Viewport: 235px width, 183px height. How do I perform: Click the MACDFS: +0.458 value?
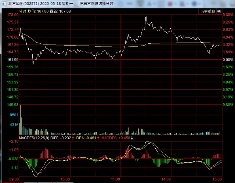[x=116, y=138]
